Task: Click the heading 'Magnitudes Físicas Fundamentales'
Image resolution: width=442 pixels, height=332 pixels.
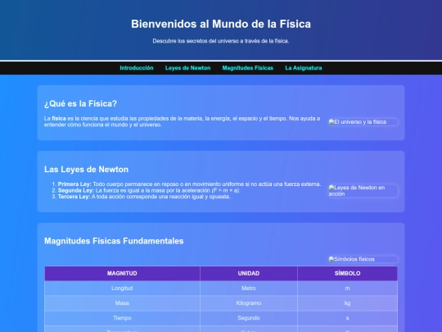Action: pos(114,241)
